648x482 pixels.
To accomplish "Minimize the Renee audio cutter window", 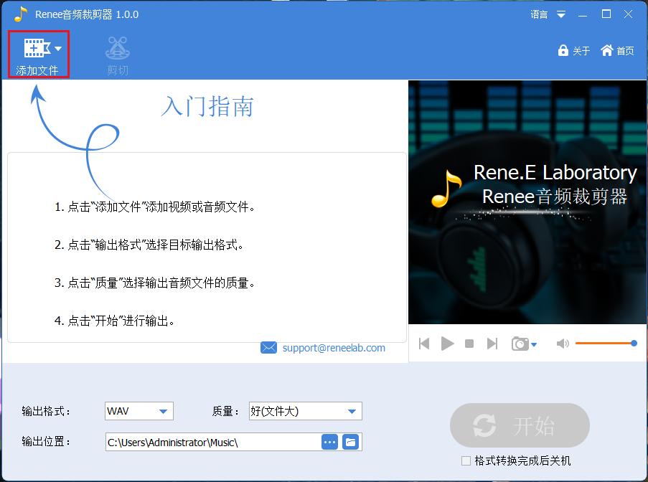I will coord(583,15).
